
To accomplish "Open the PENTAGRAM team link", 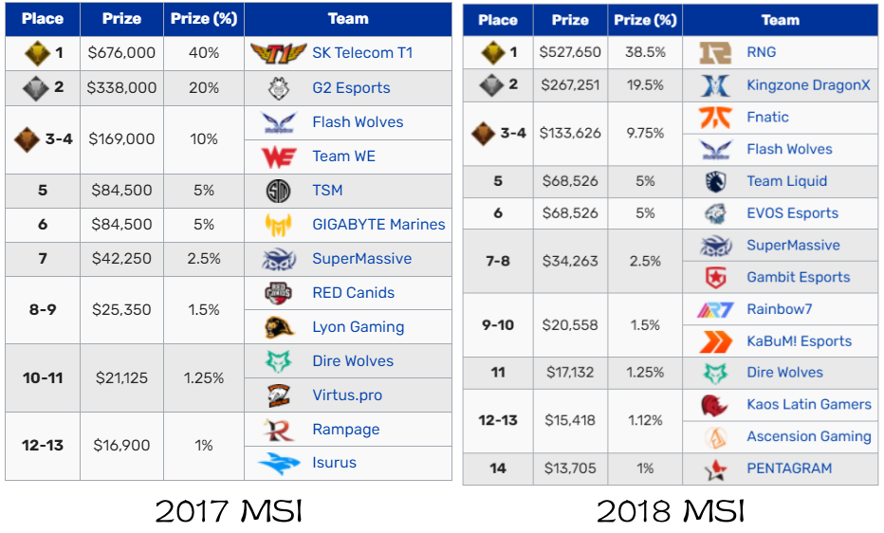I will pyautogui.click(x=789, y=469).
